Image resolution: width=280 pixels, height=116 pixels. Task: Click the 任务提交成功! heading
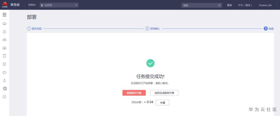click(150, 76)
